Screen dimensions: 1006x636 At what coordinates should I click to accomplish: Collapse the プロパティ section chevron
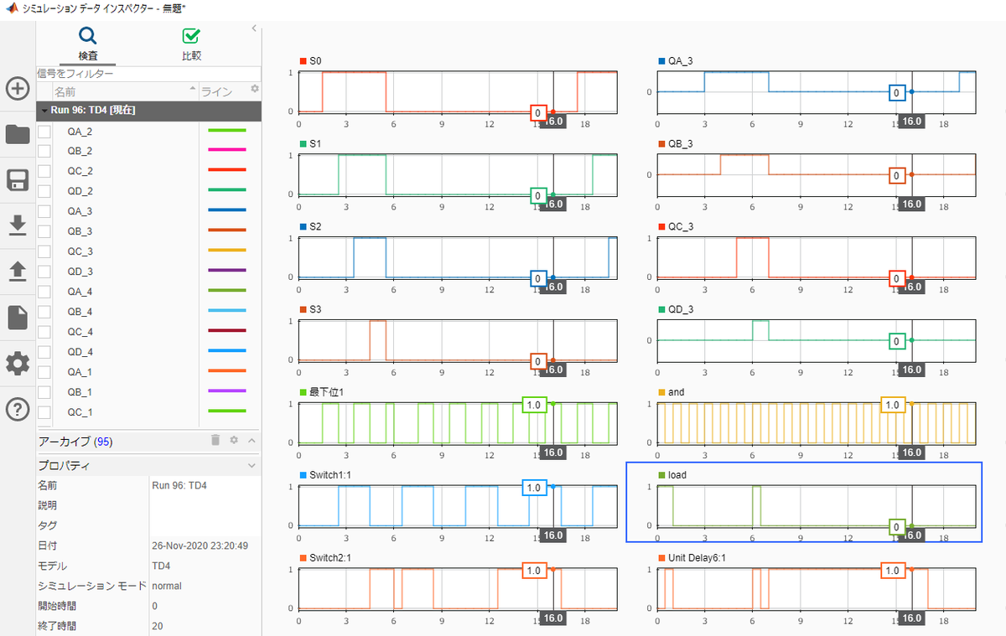[251, 465]
